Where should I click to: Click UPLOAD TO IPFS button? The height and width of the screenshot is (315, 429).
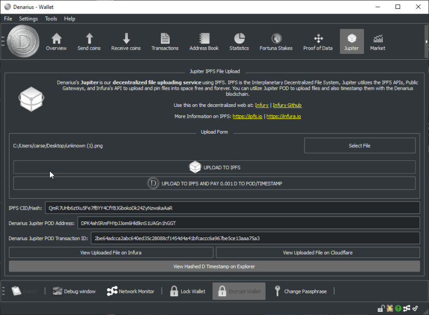215,167
